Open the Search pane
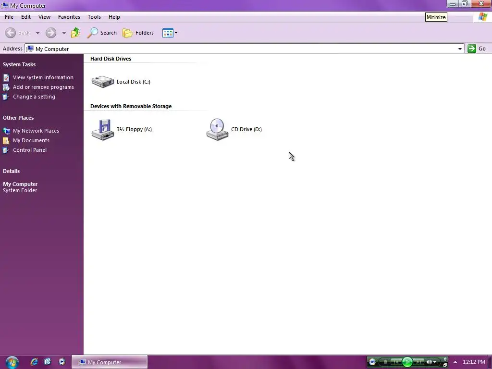This screenshot has height=369, width=492. pos(102,33)
